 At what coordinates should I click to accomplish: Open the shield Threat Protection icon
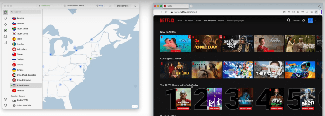coord(6,18)
